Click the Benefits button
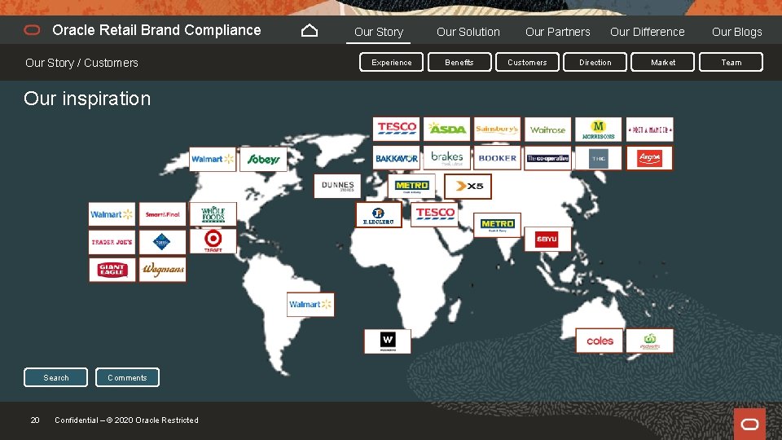This screenshot has width=782, height=440. click(x=459, y=63)
